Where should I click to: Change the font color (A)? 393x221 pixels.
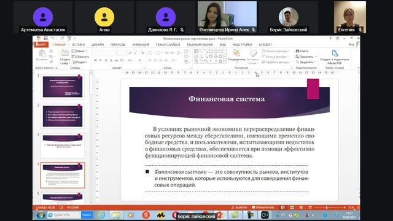pyautogui.click(x=140, y=60)
